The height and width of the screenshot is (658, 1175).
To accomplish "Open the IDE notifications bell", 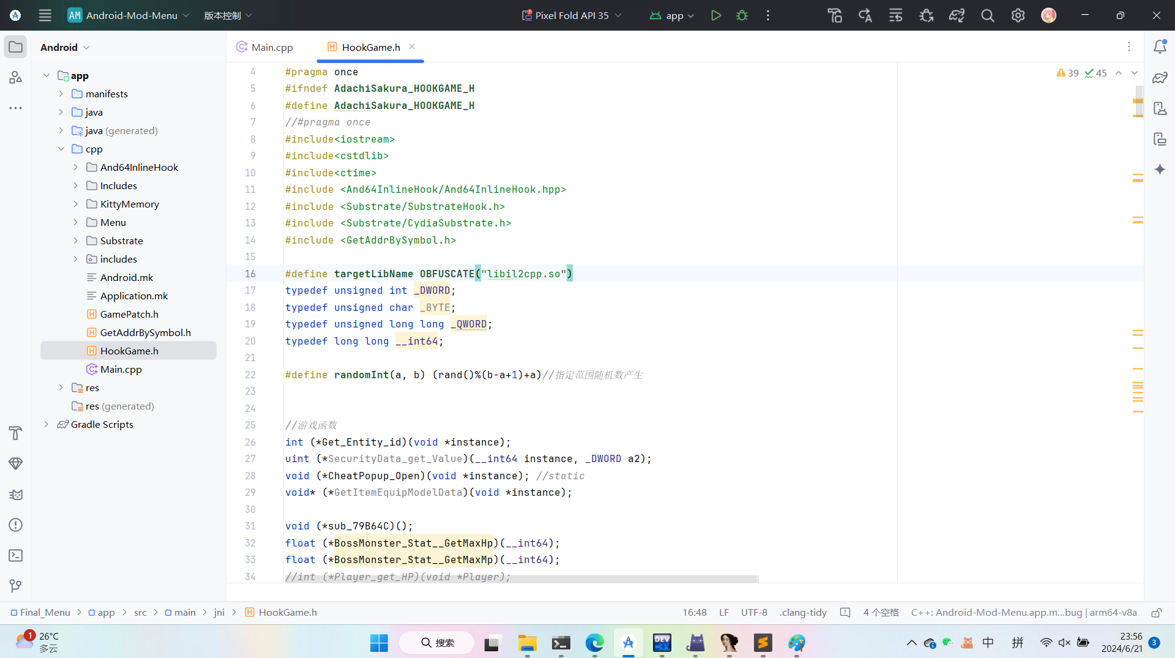I will pos(1160,47).
